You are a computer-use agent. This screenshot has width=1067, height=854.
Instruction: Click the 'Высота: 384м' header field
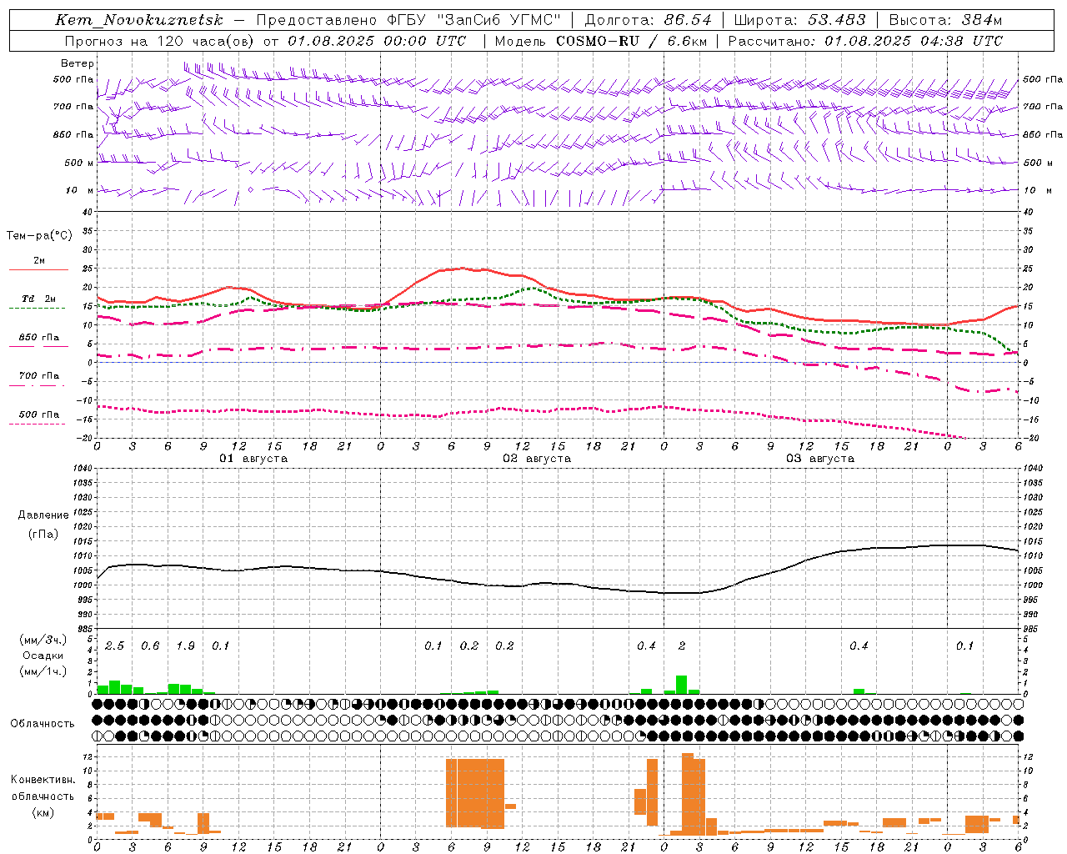tap(945, 20)
